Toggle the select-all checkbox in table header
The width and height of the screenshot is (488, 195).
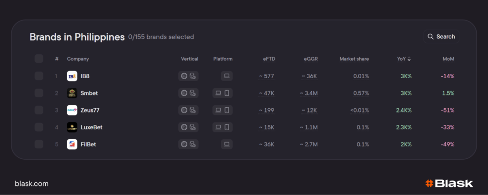coord(39,59)
